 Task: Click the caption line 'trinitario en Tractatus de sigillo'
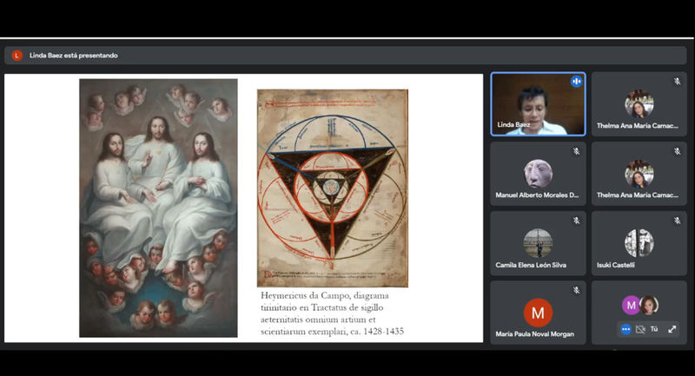pos(321,307)
